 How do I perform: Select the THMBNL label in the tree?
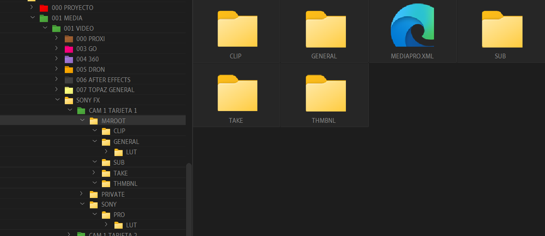point(125,184)
